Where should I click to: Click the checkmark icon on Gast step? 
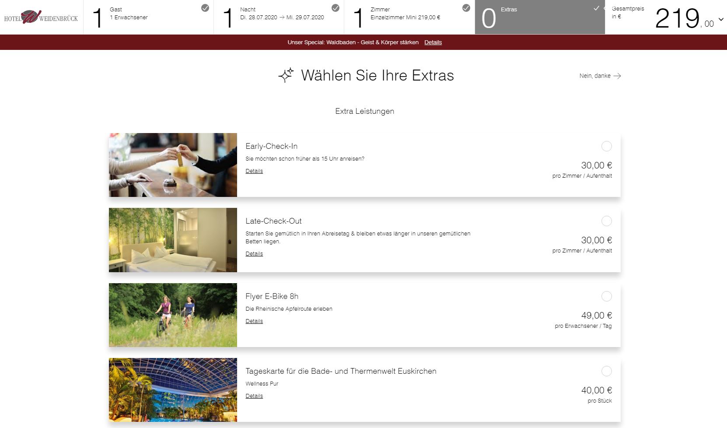coord(205,8)
